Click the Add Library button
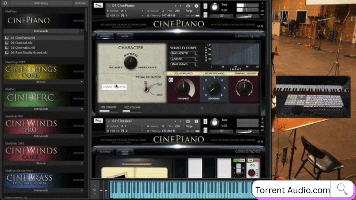 41,3
